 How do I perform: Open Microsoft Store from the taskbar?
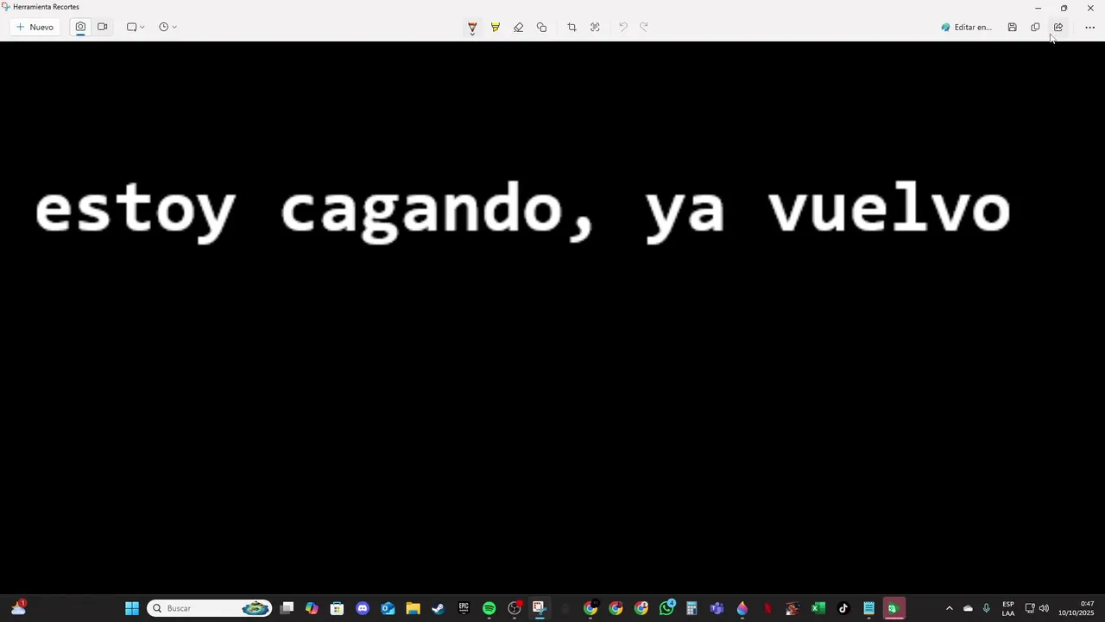tap(337, 608)
